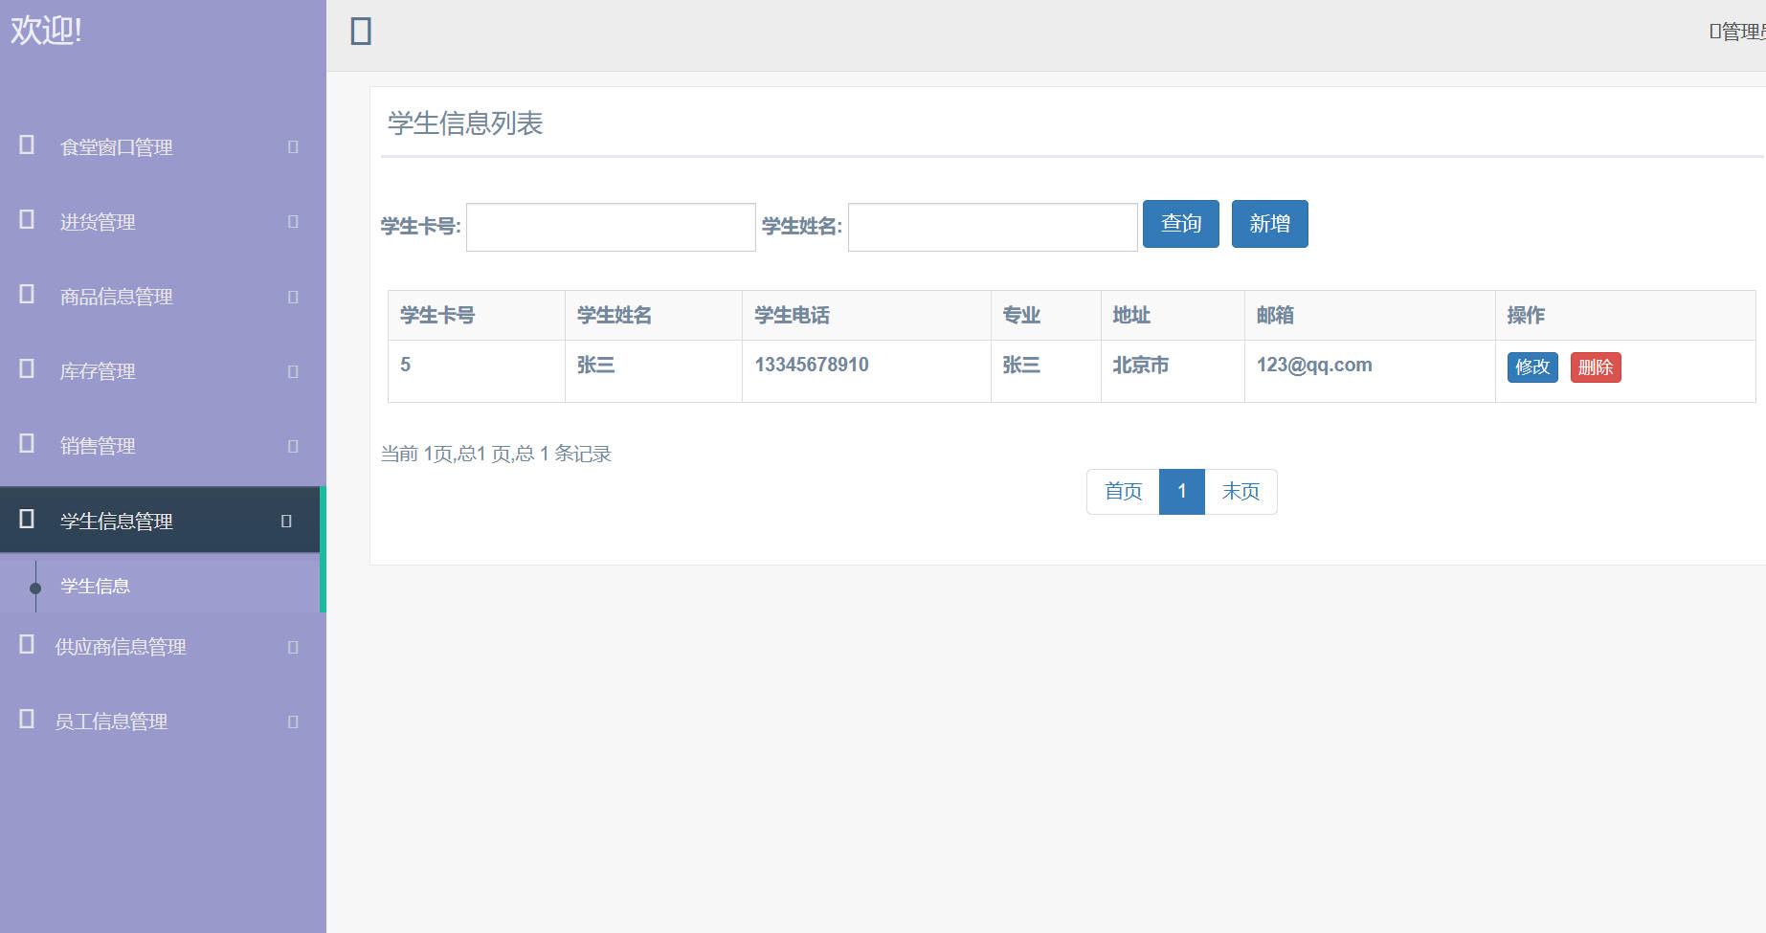Select the 销售管理 menu entry
Image resolution: width=1766 pixels, height=933 pixels.
click(97, 444)
